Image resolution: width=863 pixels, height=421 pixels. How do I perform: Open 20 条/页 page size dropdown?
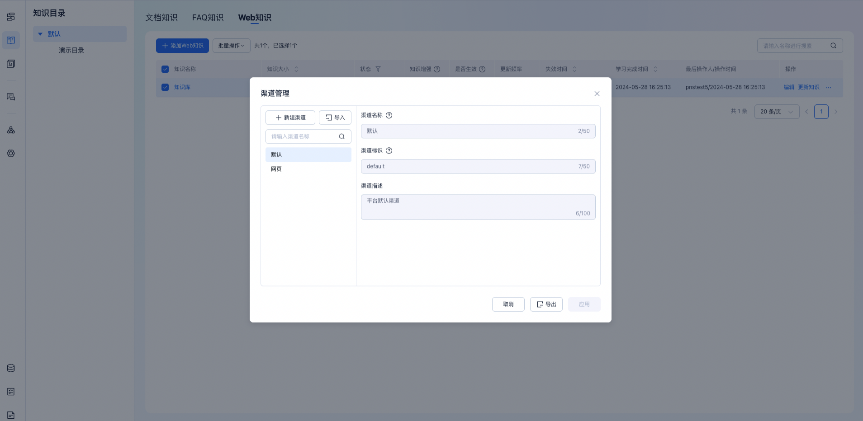tap(777, 112)
